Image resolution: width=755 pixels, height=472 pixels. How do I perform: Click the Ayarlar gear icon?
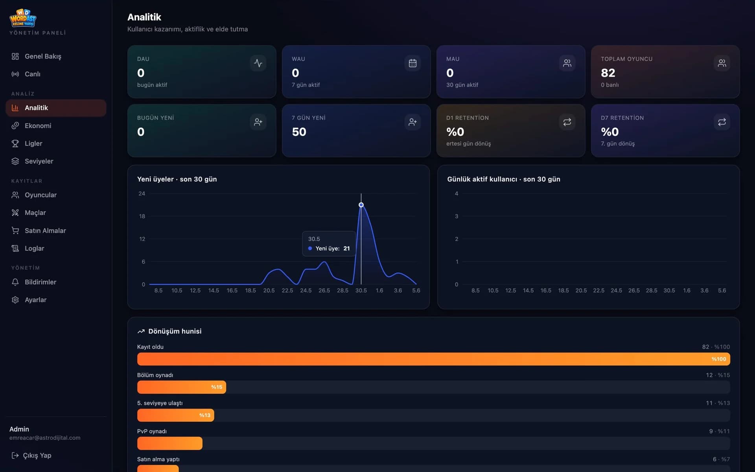point(15,300)
